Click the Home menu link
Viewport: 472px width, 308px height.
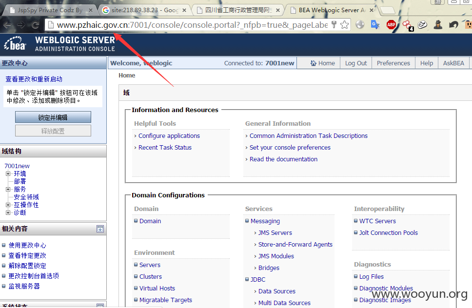coord(327,63)
